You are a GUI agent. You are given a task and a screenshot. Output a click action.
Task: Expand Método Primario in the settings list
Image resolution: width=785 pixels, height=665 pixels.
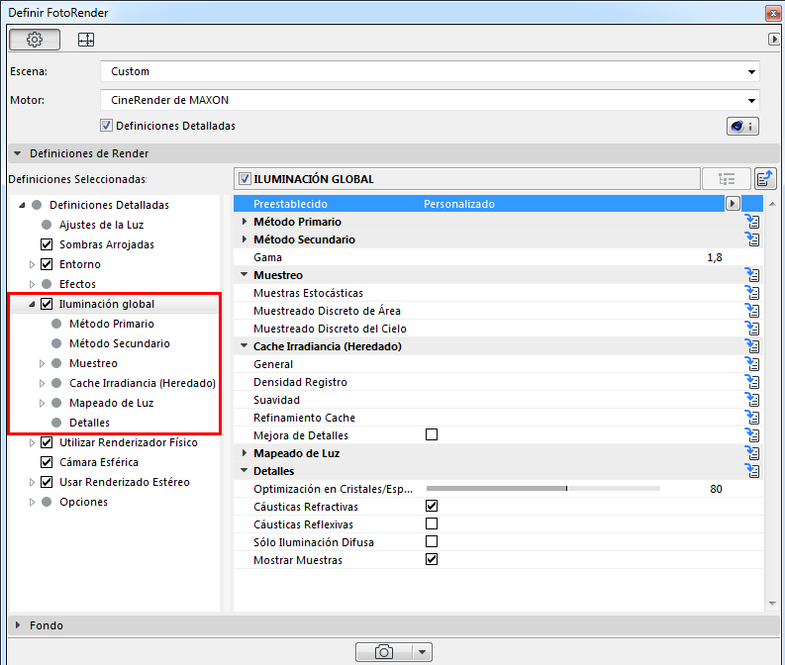[244, 221]
